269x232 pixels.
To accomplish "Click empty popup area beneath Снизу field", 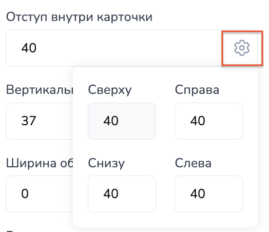I will 122,220.
